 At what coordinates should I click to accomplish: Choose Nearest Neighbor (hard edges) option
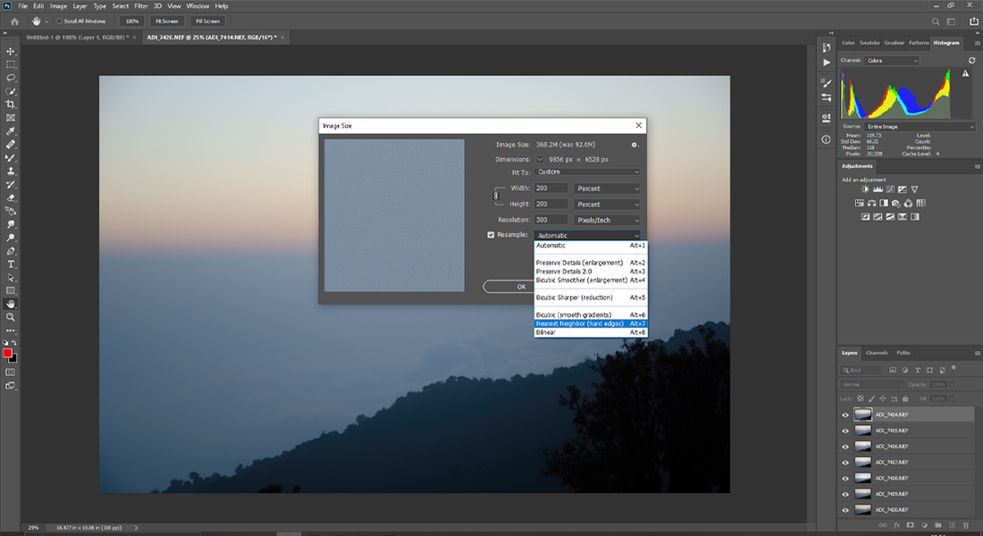pyautogui.click(x=591, y=323)
